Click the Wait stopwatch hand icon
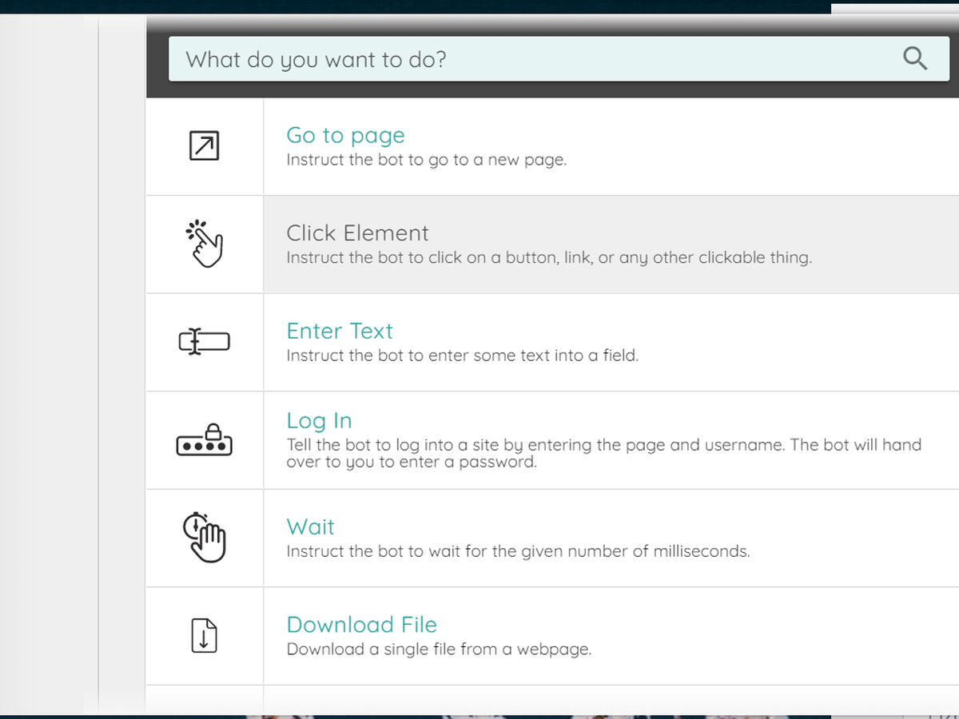This screenshot has height=719, width=959. pos(204,538)
